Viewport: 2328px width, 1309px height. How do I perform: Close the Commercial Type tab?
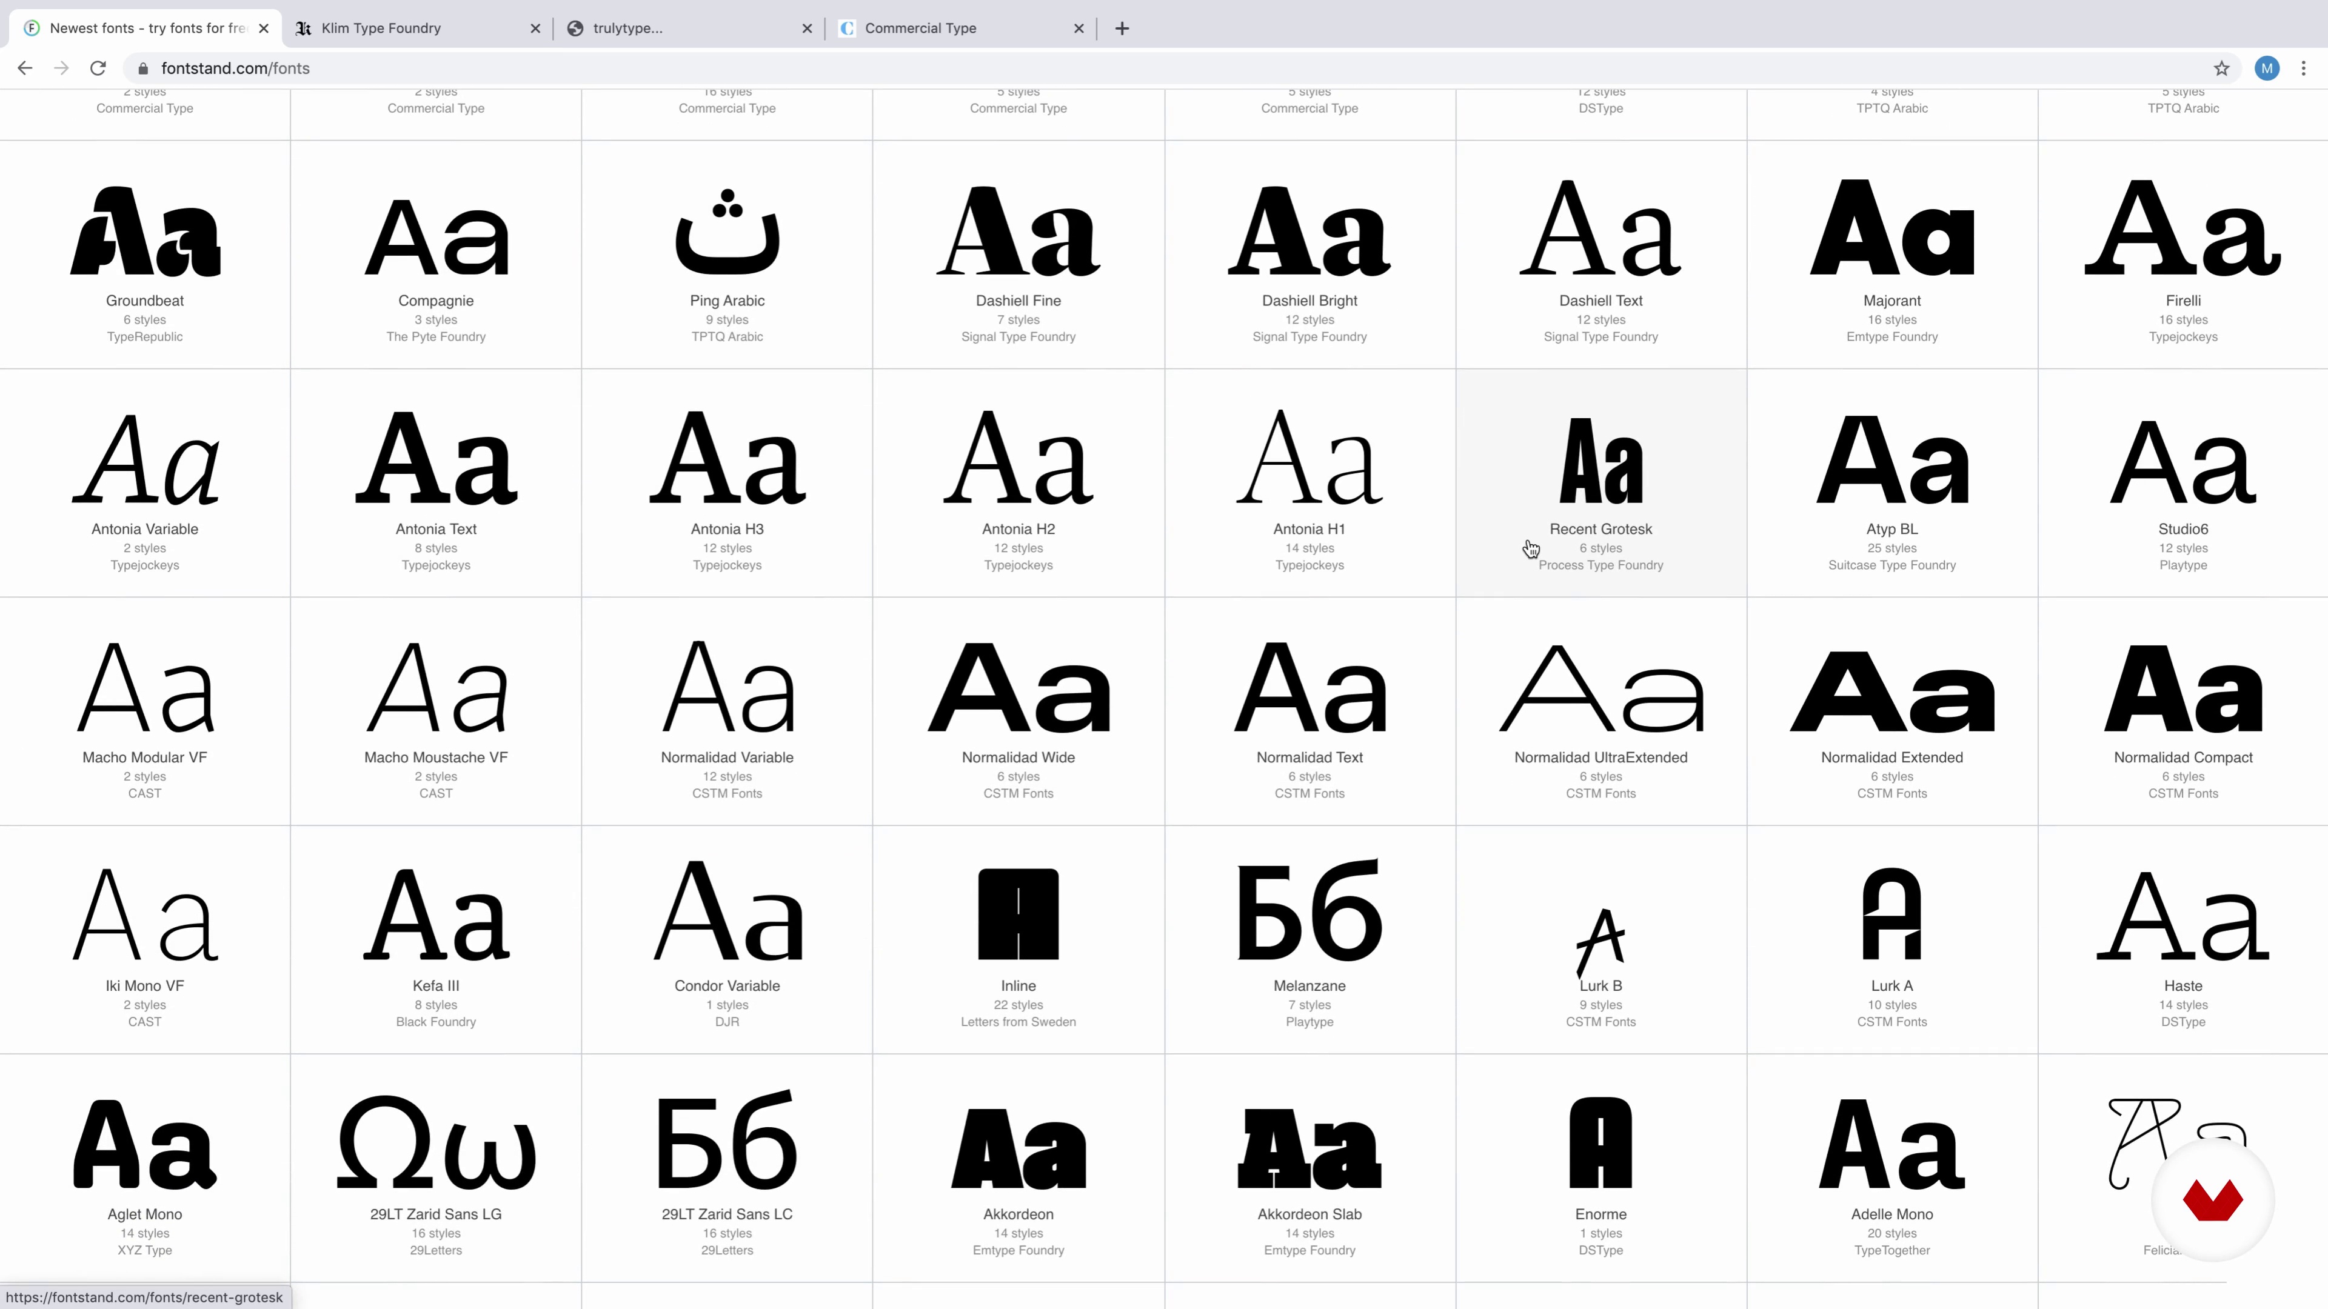tap(1078, 28)
